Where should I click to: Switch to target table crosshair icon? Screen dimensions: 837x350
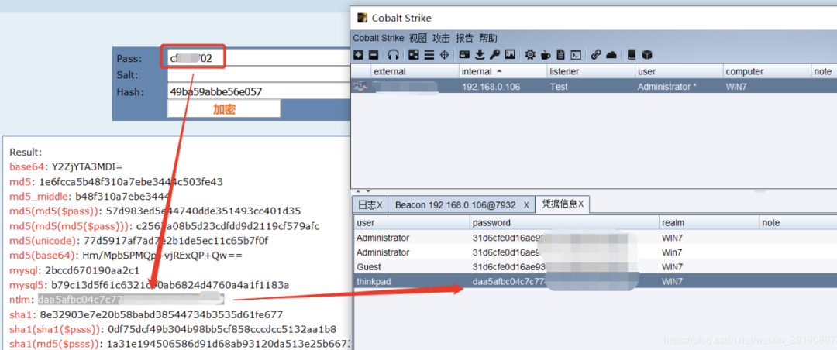[444, 54]
